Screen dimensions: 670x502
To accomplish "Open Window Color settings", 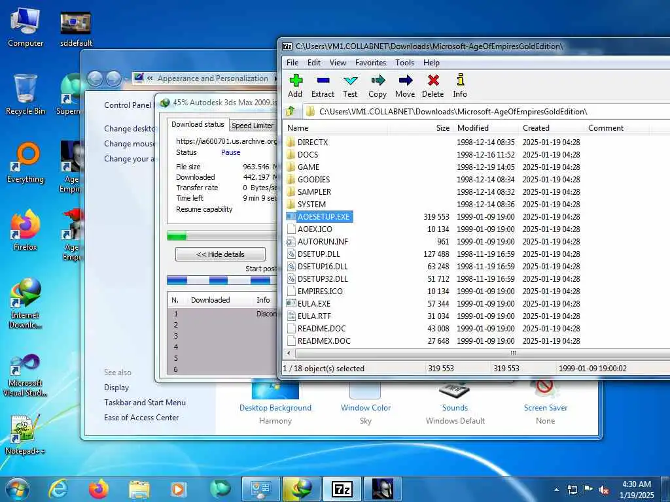I will (366, 408).
